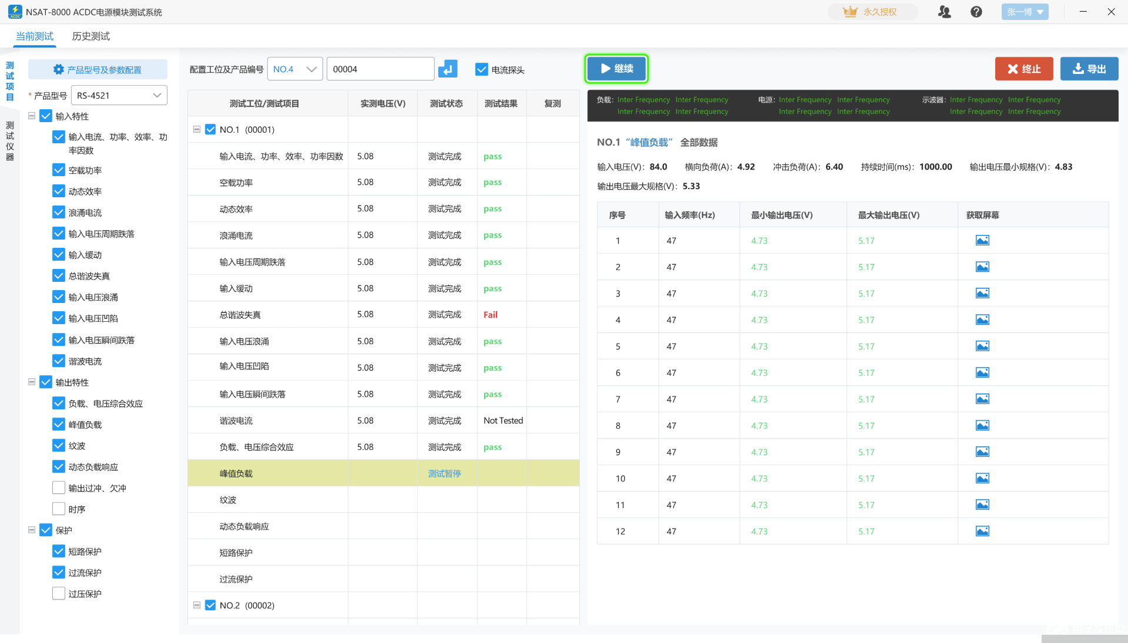Viewport: 1128px width, 643px height.
Task: Toggle NO.1 (00001) station checkbox
Action: (210, 129)
